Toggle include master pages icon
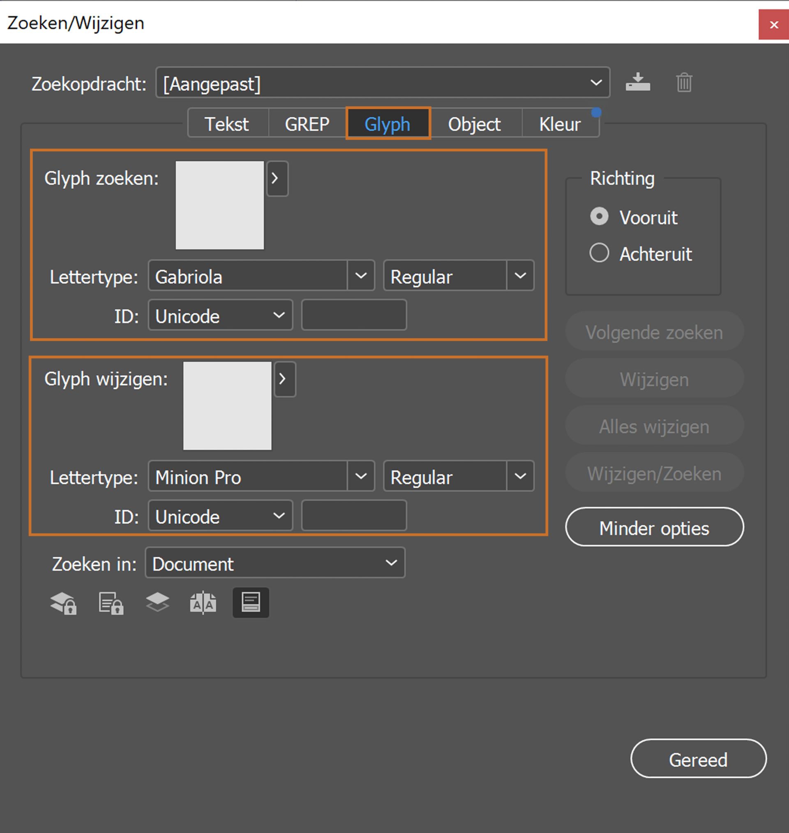This screenshot has width=789, height=833. click(x=203, y=603)
